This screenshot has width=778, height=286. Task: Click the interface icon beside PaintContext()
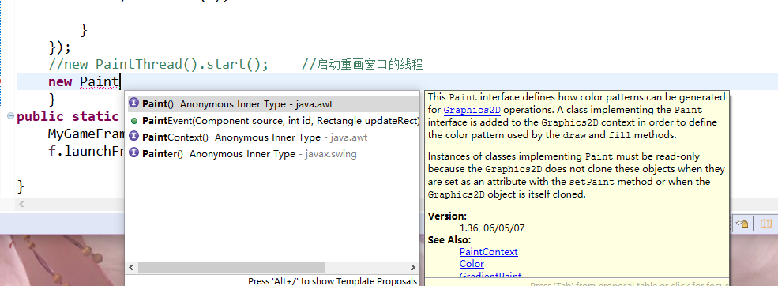(x=134, y=136)
